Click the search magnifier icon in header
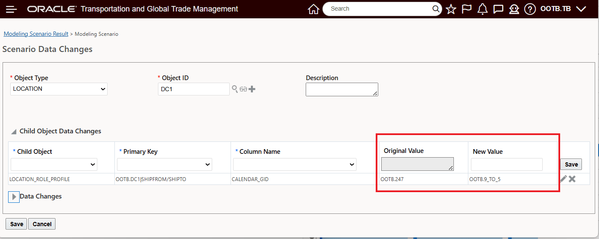The height and width of the screenshot is (239, 599). click(435, 9)
